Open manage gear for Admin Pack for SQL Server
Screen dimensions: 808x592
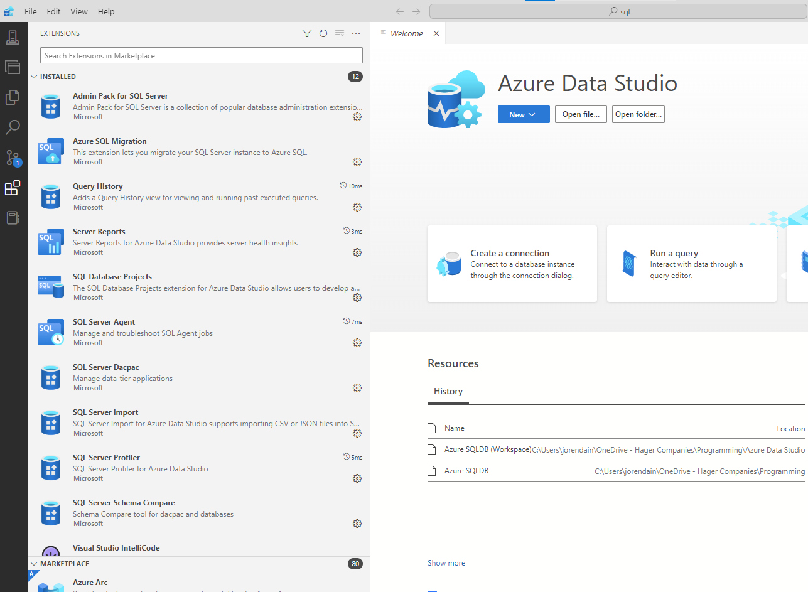[357, 117]
